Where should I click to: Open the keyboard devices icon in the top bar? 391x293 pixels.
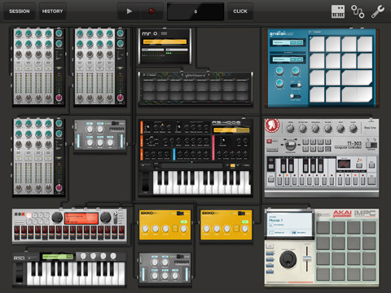click(x=338, y=11)
